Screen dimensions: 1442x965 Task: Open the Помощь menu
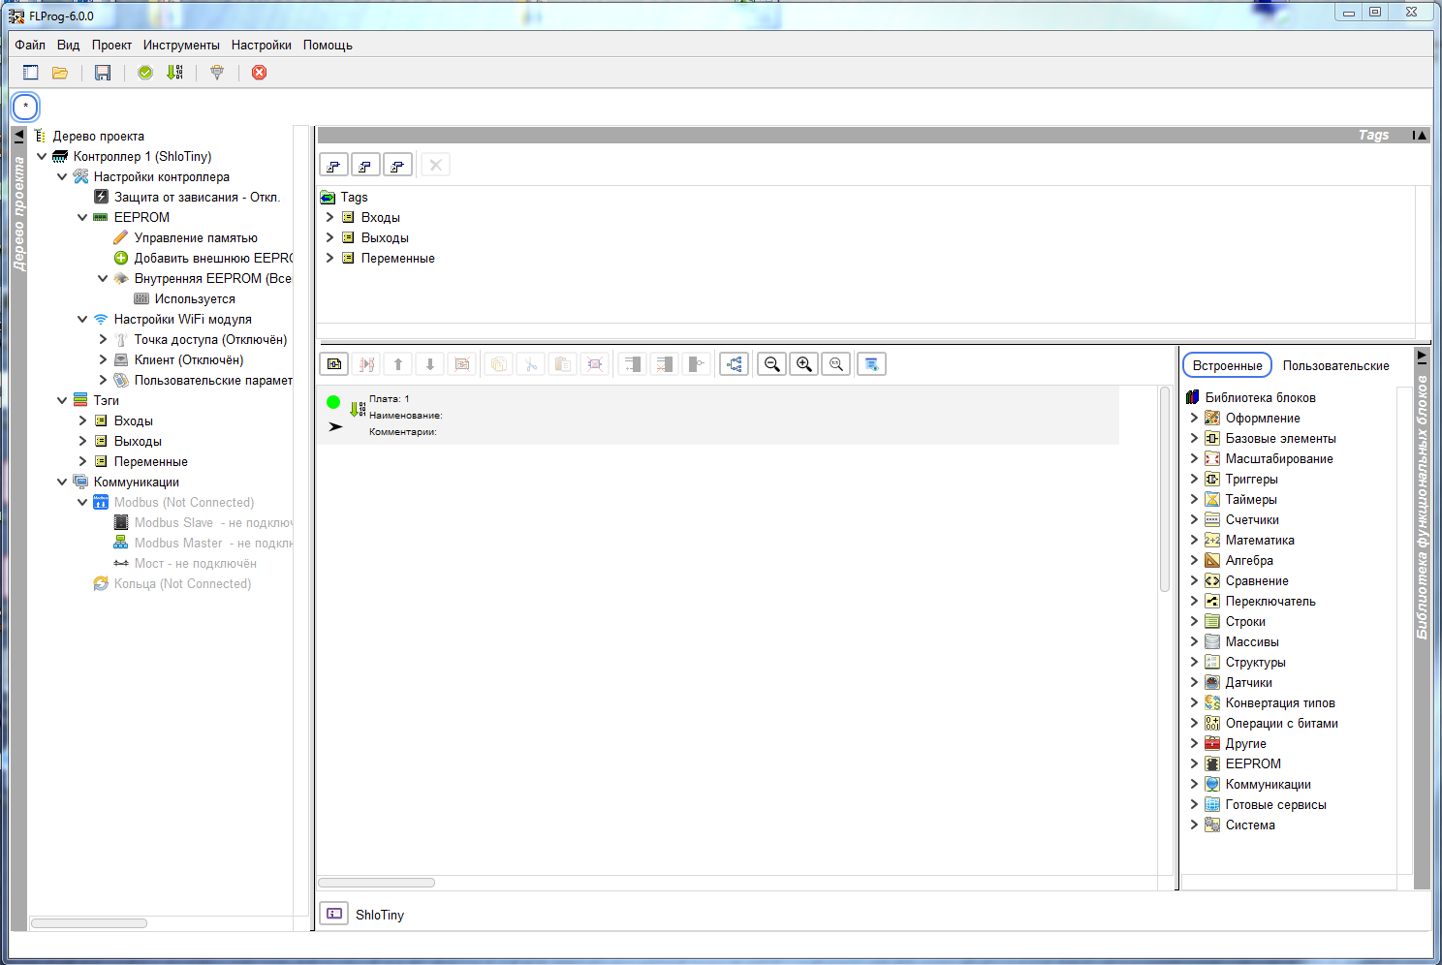point(328,45)
